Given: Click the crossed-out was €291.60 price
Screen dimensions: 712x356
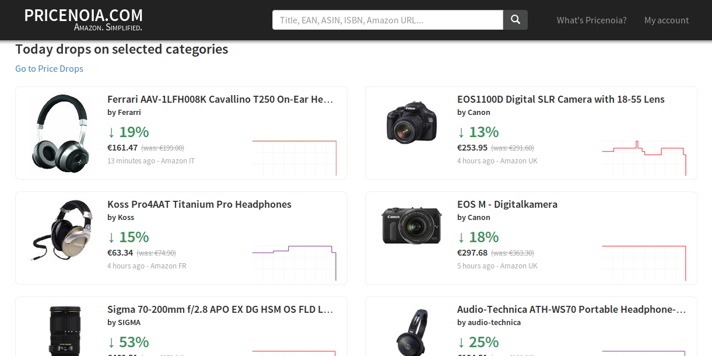Looking at the screenshot, I should 513,148.
